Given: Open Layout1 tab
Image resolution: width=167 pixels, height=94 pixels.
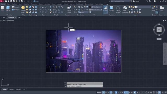Looking at the screenshot, I should coord(11,89).
